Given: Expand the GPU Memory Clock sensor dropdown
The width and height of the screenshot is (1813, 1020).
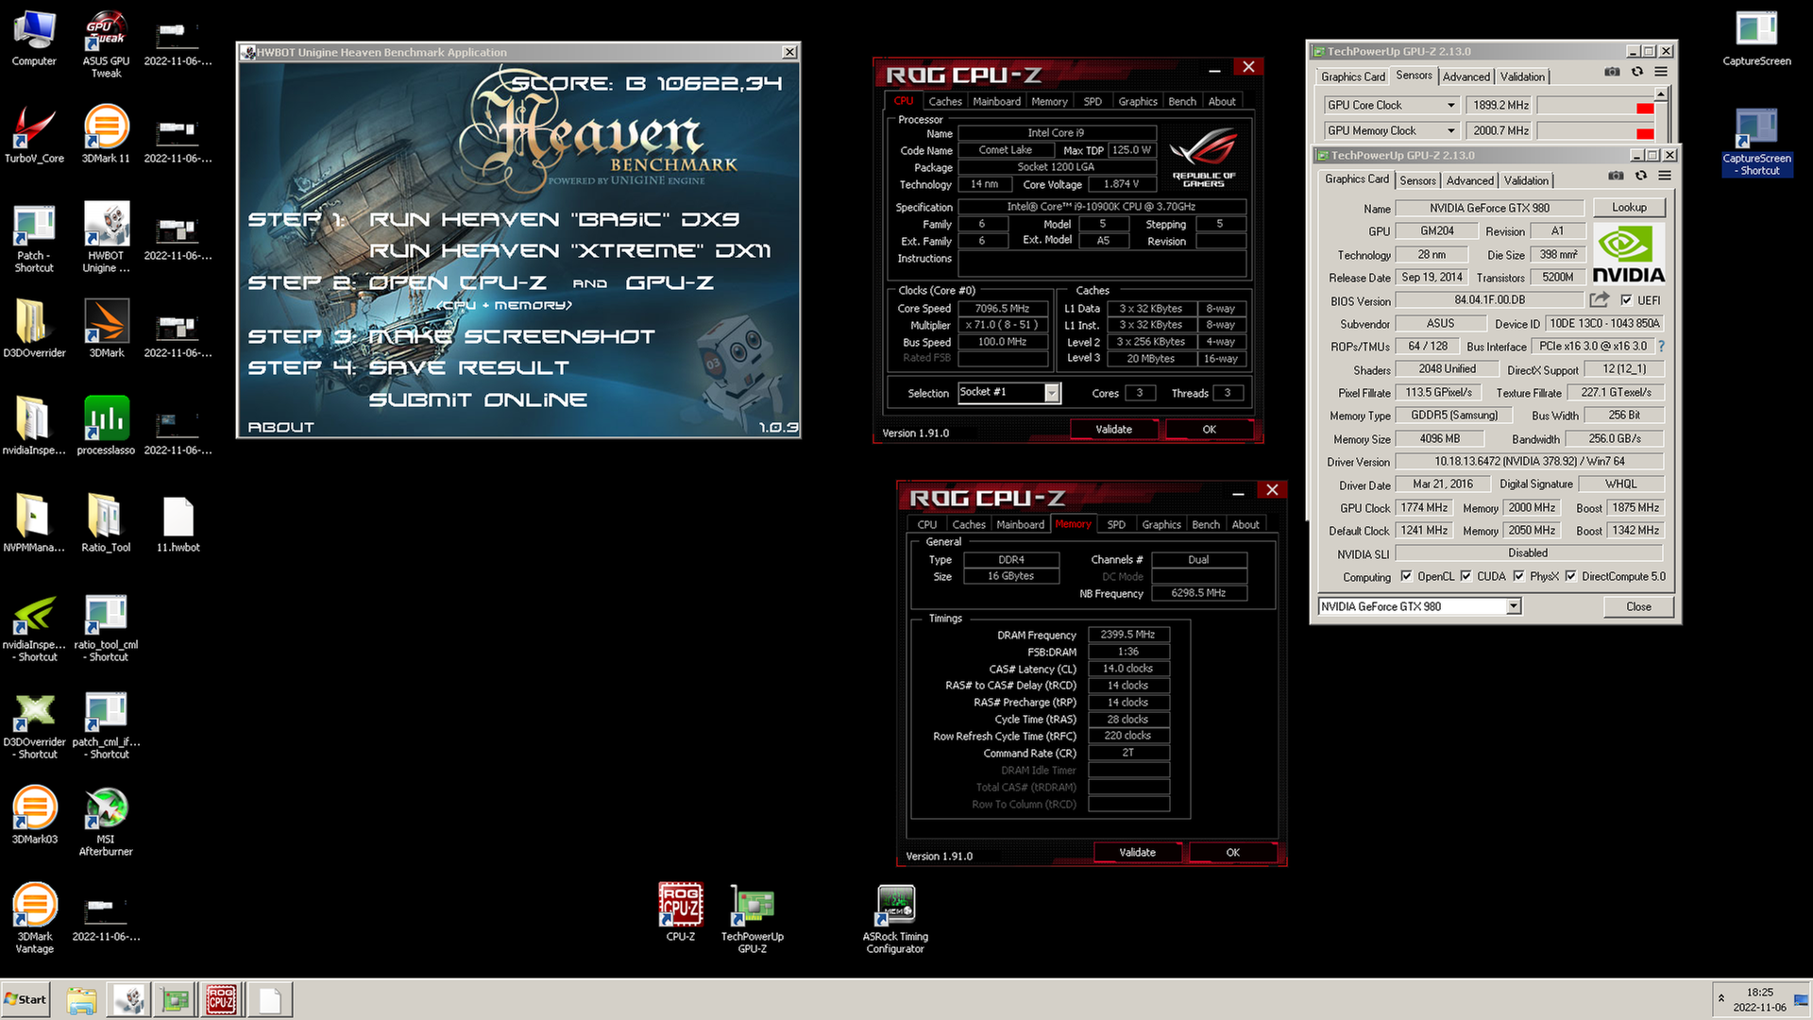Looking at the screenshot, I should coord(1451,130).
